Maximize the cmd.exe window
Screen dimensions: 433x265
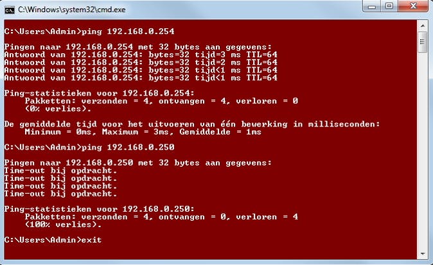pos(389,6)
